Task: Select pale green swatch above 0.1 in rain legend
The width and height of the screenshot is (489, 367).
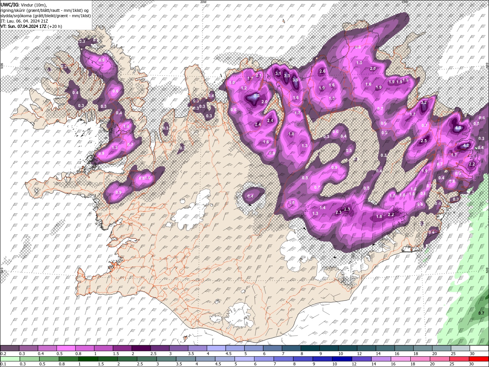Action: point(10,359)
